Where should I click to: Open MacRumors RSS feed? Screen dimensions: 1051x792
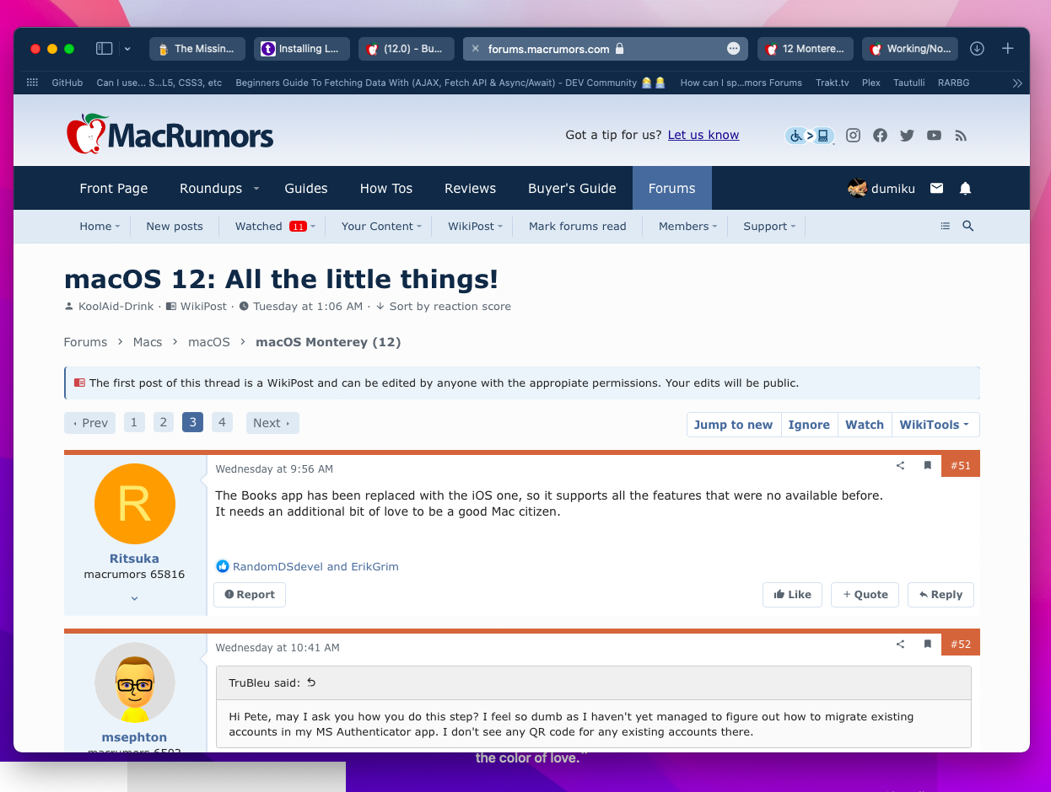[x=961, y=135]
